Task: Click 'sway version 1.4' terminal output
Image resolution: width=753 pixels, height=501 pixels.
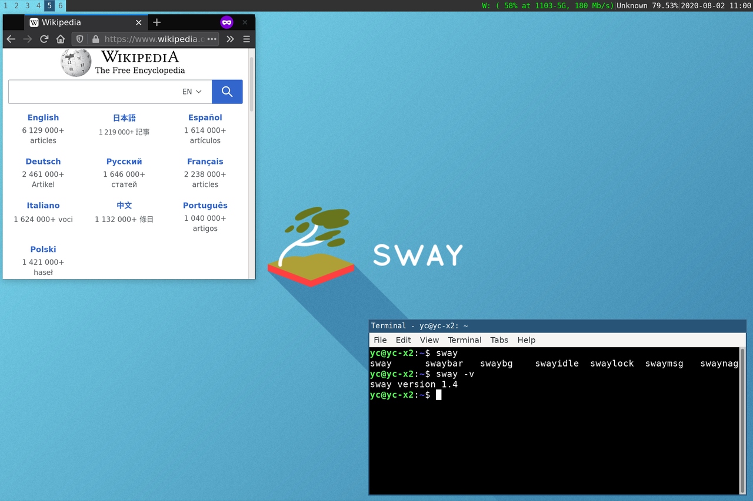Action: pos(414,385)
